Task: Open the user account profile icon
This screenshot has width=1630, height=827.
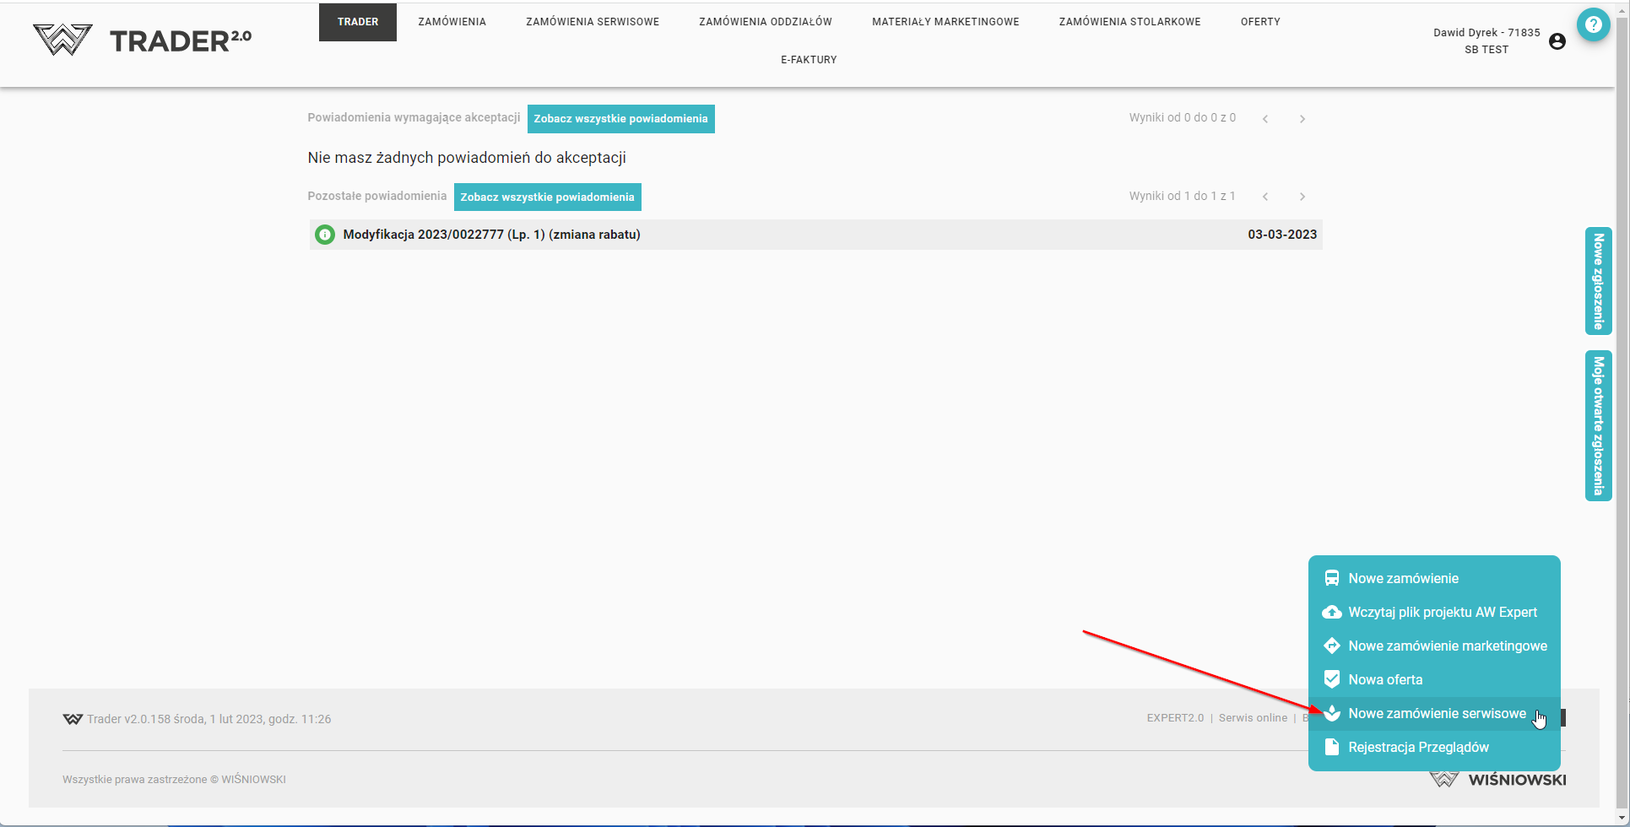Action: click(1557, 41)
